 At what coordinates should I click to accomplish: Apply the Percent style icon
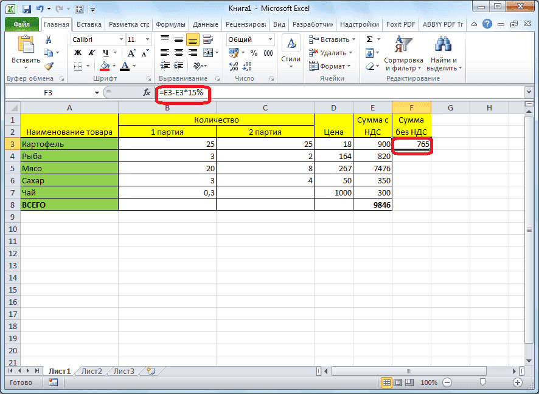252,52
